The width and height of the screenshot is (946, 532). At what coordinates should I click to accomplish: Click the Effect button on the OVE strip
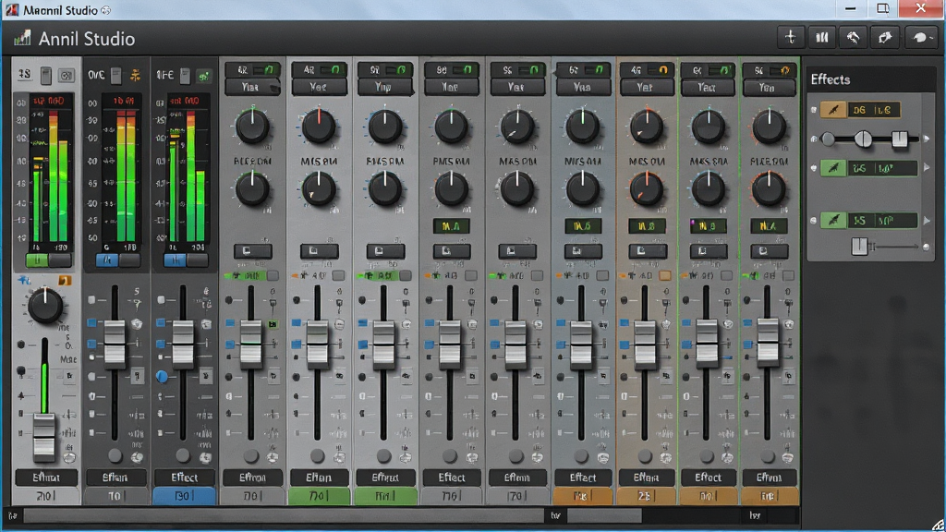(115, 478)
